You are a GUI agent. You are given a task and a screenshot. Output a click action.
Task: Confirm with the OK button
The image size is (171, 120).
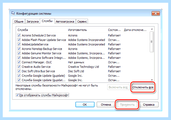coord(85,105)
